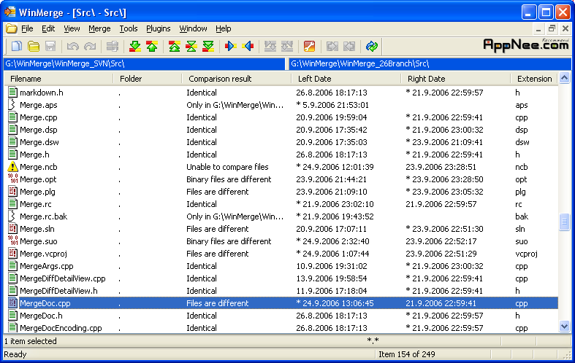Image resolution: width=575 pixels, height=363 pixels.
Task: Jump to the first difference icon
Action: 174,46
